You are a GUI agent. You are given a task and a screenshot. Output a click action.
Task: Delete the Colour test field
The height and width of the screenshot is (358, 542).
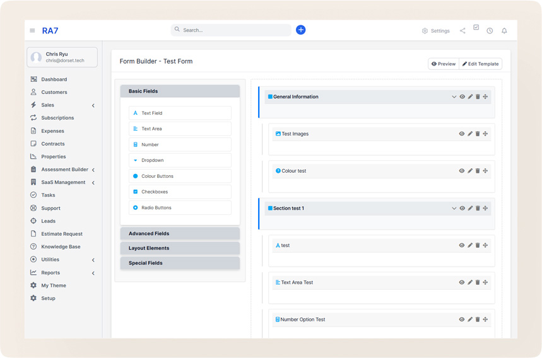[x=478, y=171]
